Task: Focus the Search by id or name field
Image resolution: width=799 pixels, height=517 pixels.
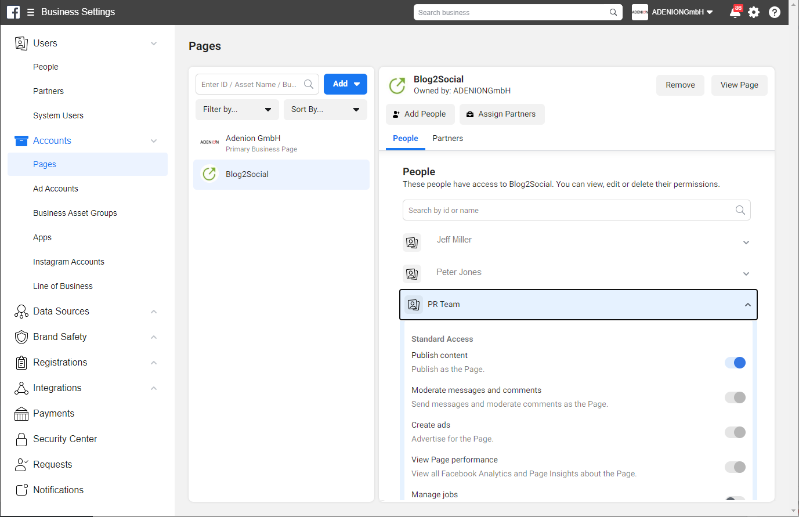Action: click(x=577, y=210)
